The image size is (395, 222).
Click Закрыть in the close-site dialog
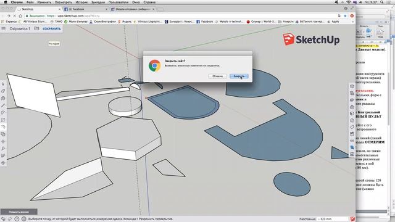tap(239, 76)
